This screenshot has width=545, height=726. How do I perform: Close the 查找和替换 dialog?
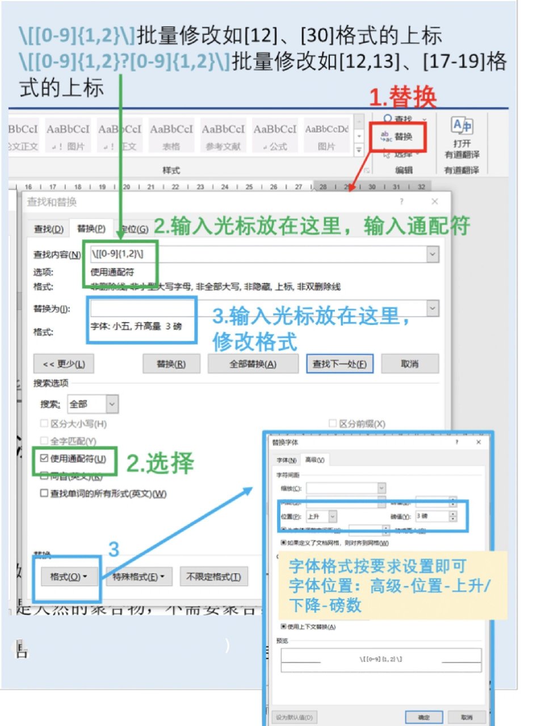coord(434,201)
